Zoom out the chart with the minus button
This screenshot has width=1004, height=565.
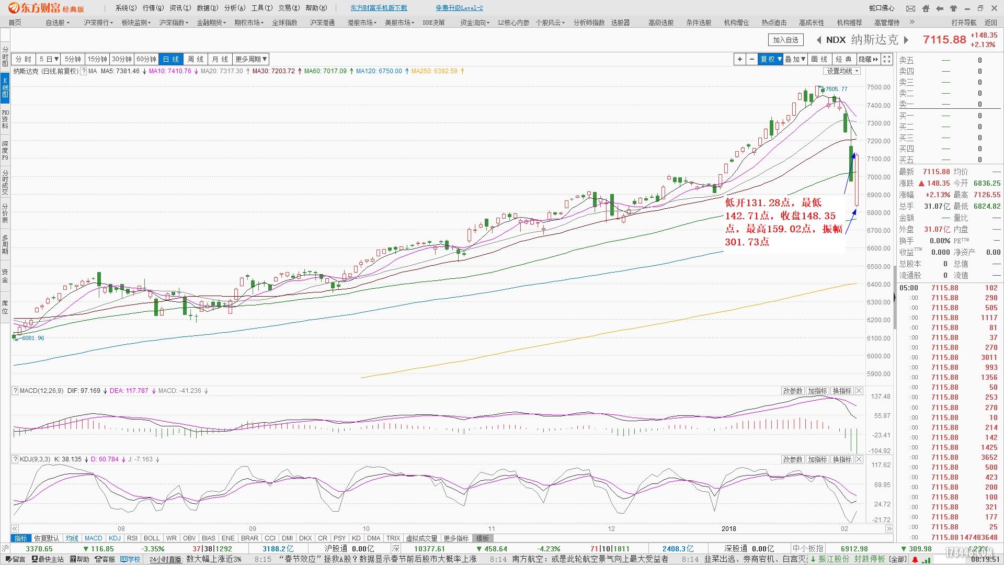pos(752,59)
